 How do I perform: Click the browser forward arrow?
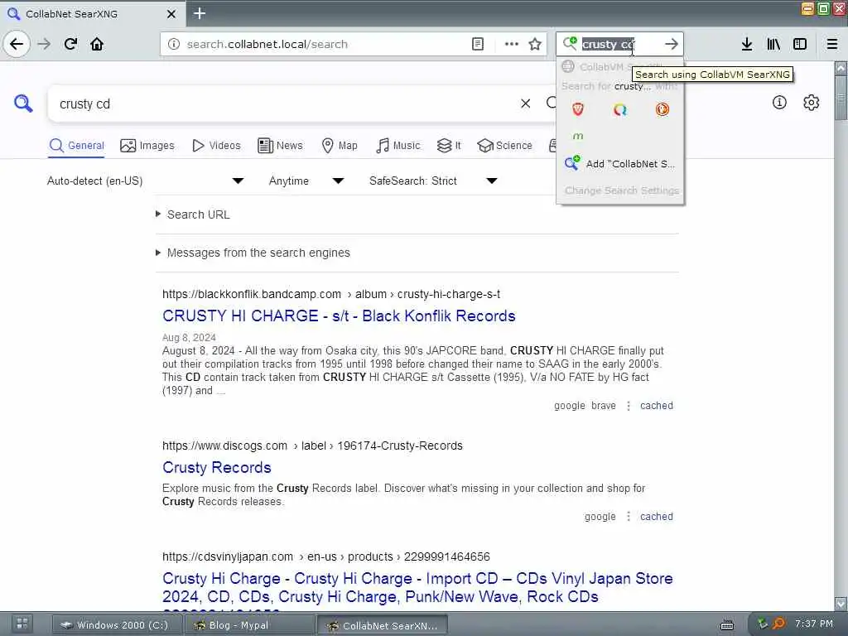[45, 44]
